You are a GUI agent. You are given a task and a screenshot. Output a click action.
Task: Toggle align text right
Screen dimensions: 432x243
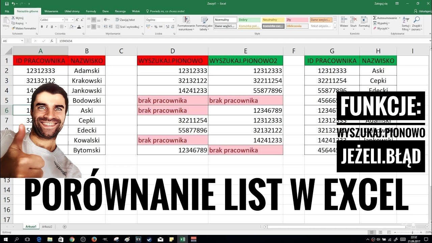click(x=99, y=27)
